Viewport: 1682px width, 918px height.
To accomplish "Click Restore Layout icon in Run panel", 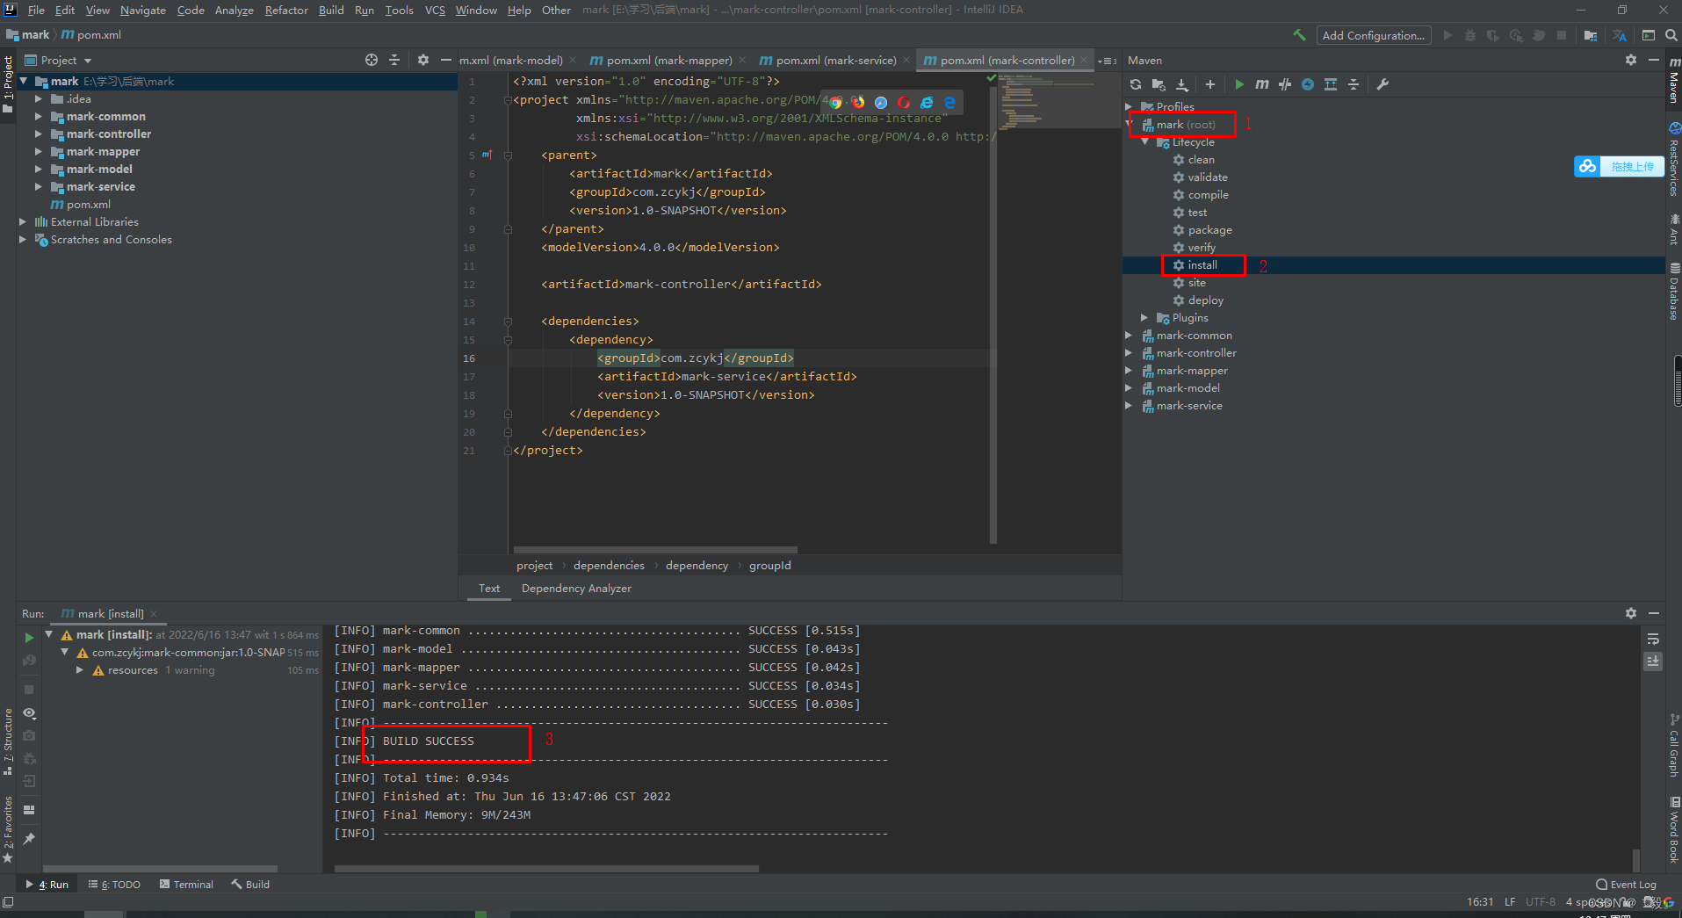I will click(29, 809).
